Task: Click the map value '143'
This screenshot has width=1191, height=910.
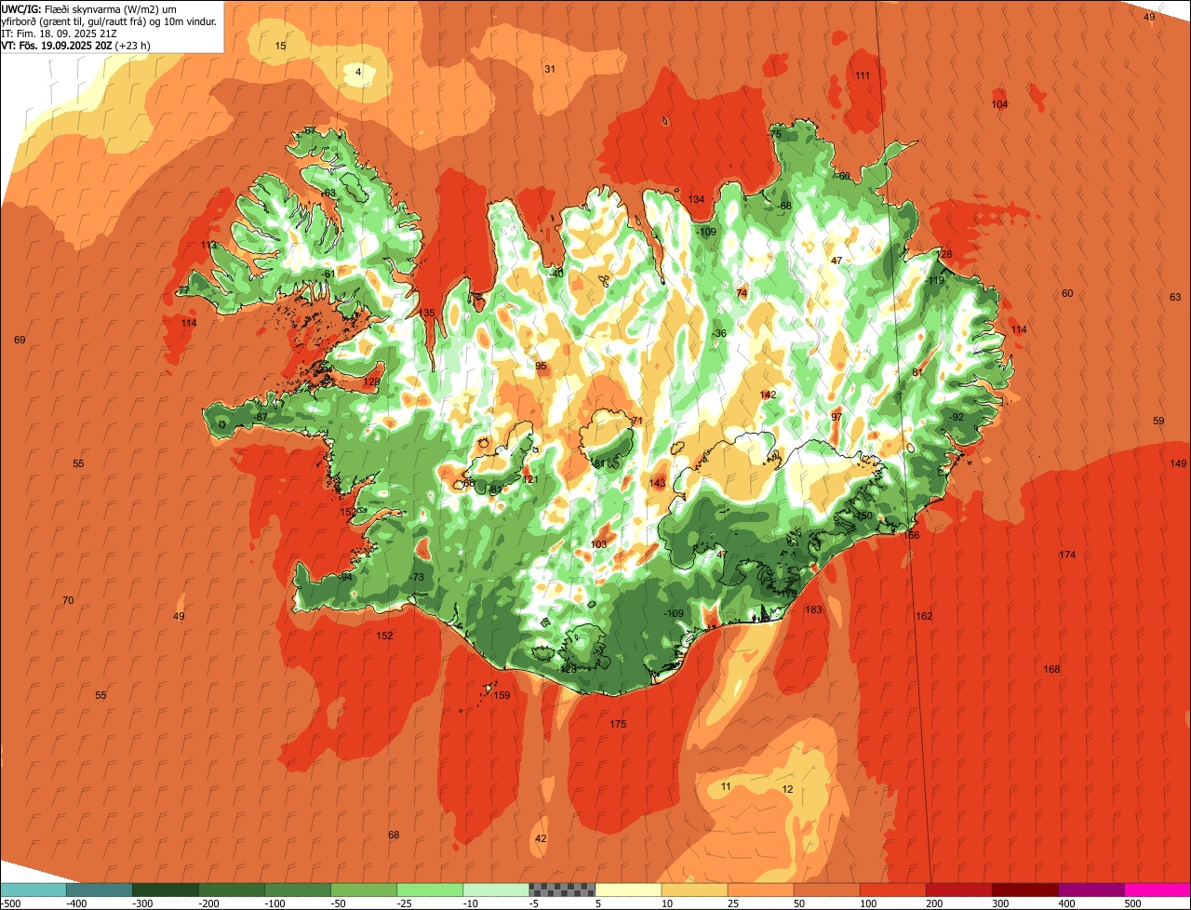Action: tap(658, 482)
